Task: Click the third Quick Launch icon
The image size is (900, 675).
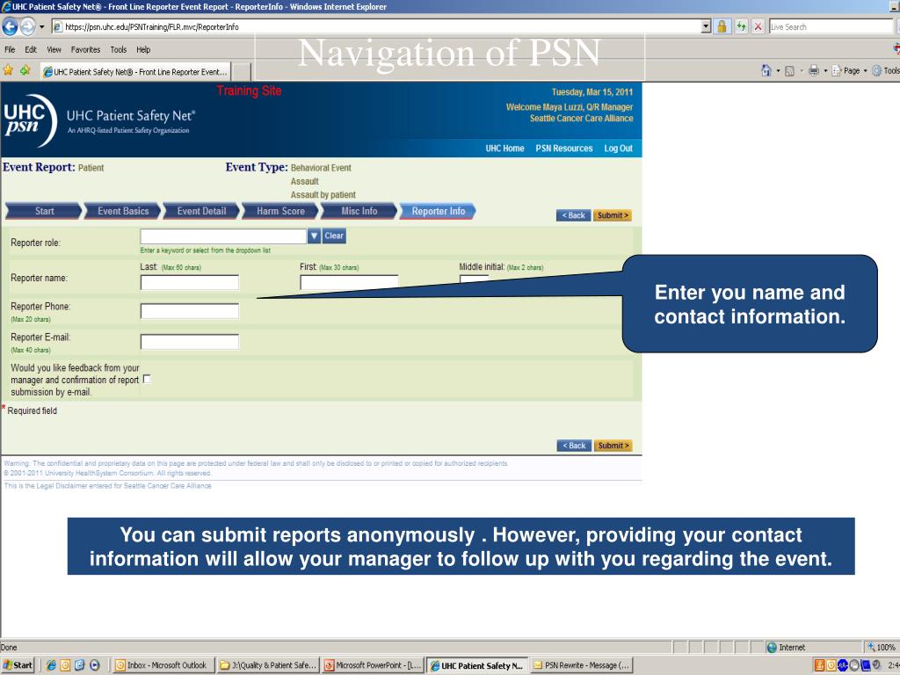Action: point(80,665)
